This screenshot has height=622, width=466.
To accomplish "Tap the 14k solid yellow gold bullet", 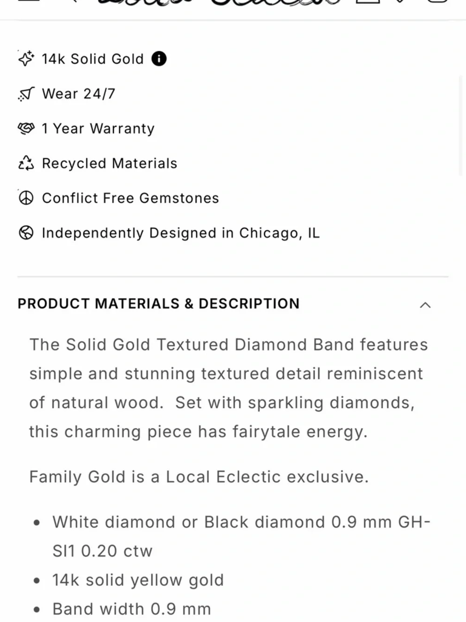I will [138, 580].
